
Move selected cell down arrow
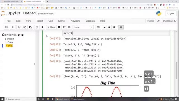point(42,27)
